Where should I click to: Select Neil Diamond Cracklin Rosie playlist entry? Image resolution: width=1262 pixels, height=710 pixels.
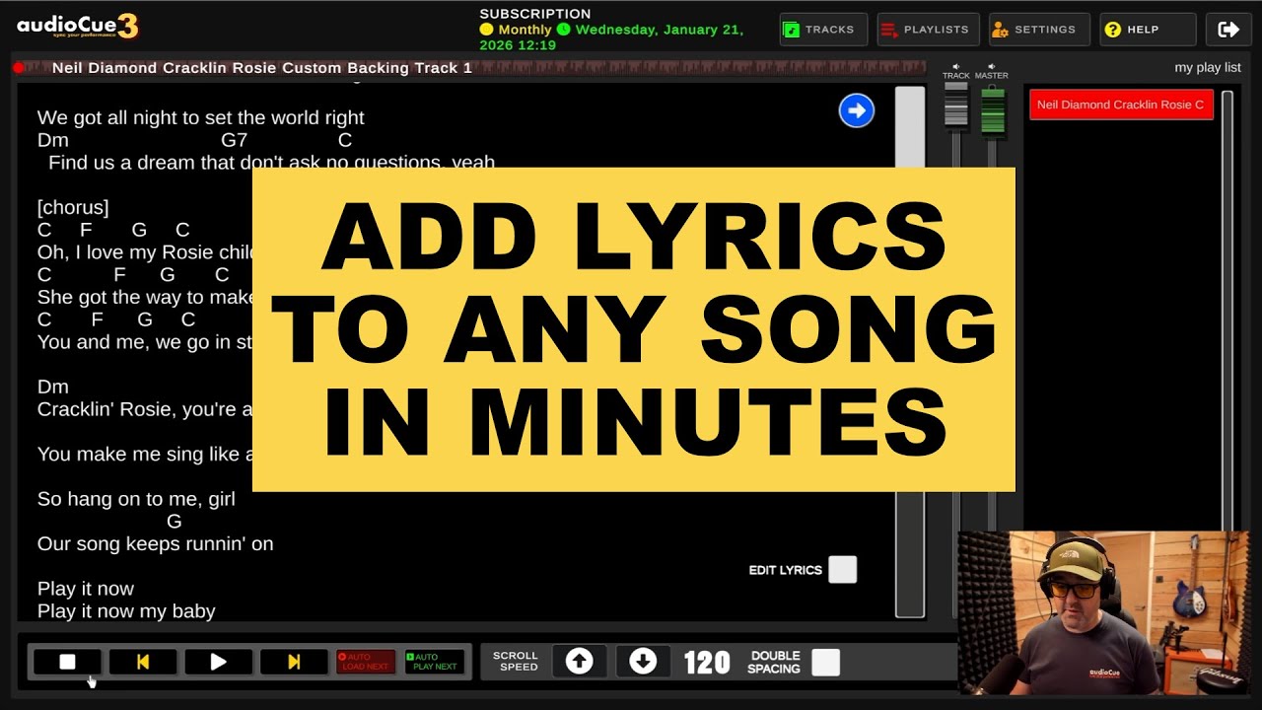[1121, 105]
